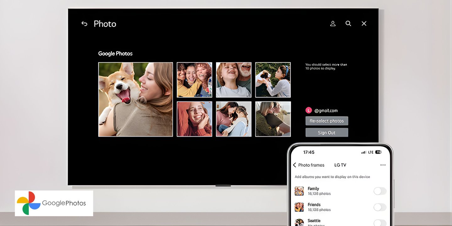This screenshot has height=226, width=452.
Task: Tap the phone signal strength bars
Action: click(x=364, y=152)
